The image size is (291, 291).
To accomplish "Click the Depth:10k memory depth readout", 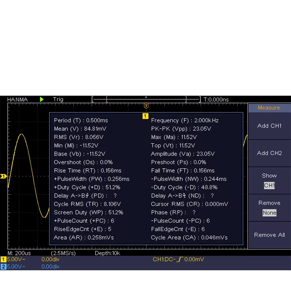I will click(107, 253).
